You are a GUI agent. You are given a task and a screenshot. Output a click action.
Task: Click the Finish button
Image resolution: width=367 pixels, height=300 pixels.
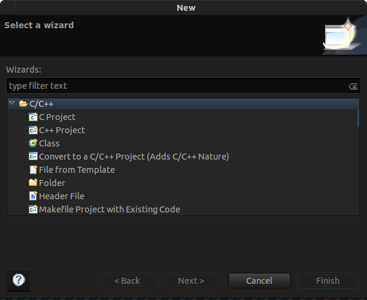click(x=327, y=281)
